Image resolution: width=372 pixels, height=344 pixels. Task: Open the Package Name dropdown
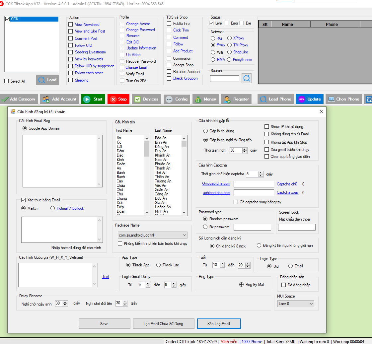point(153,235)
